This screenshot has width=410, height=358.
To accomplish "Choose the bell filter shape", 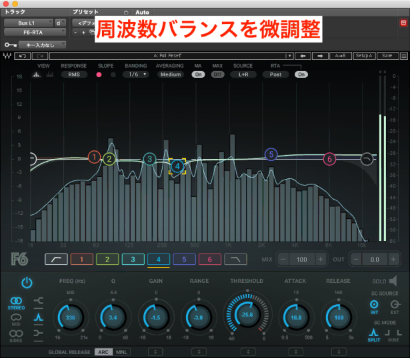I will 39,317.
